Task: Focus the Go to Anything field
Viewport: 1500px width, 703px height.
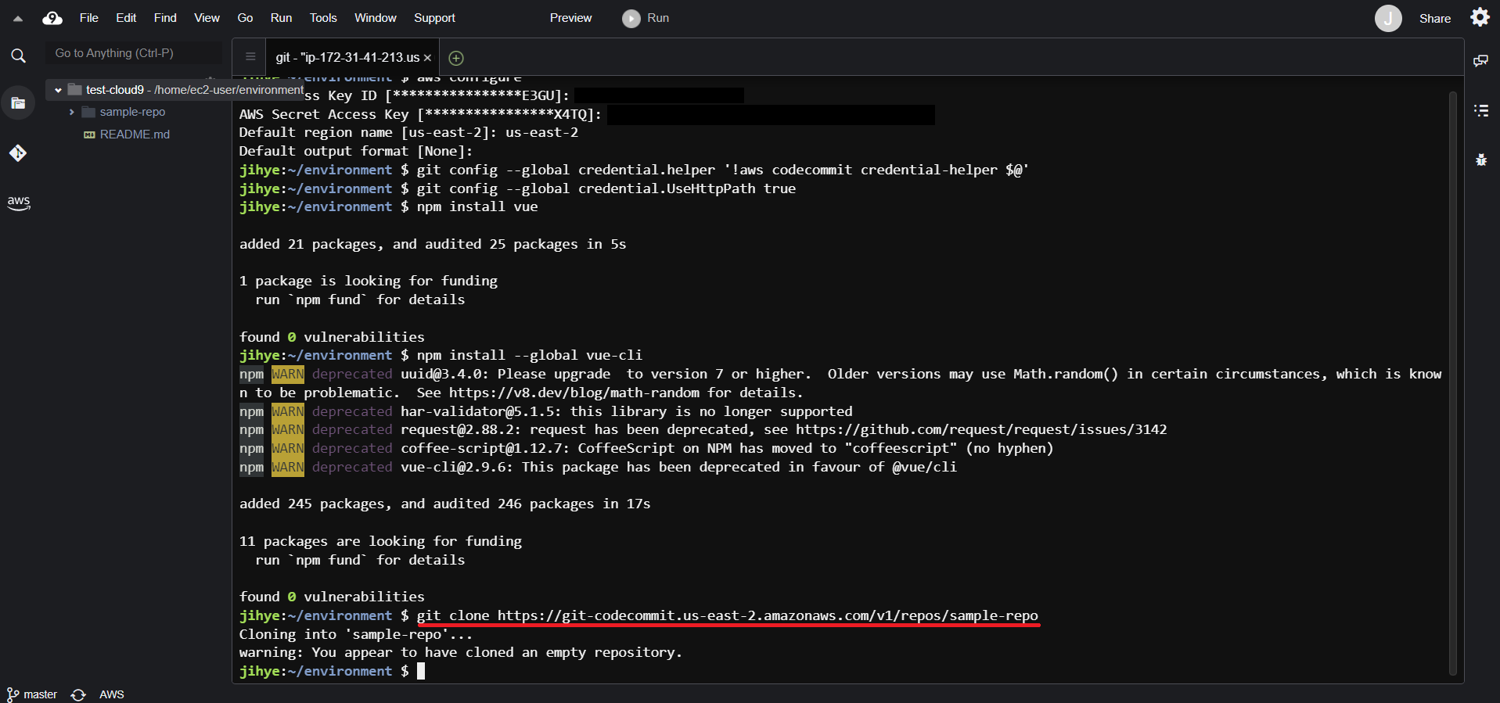Action: [x=134, y=53]
